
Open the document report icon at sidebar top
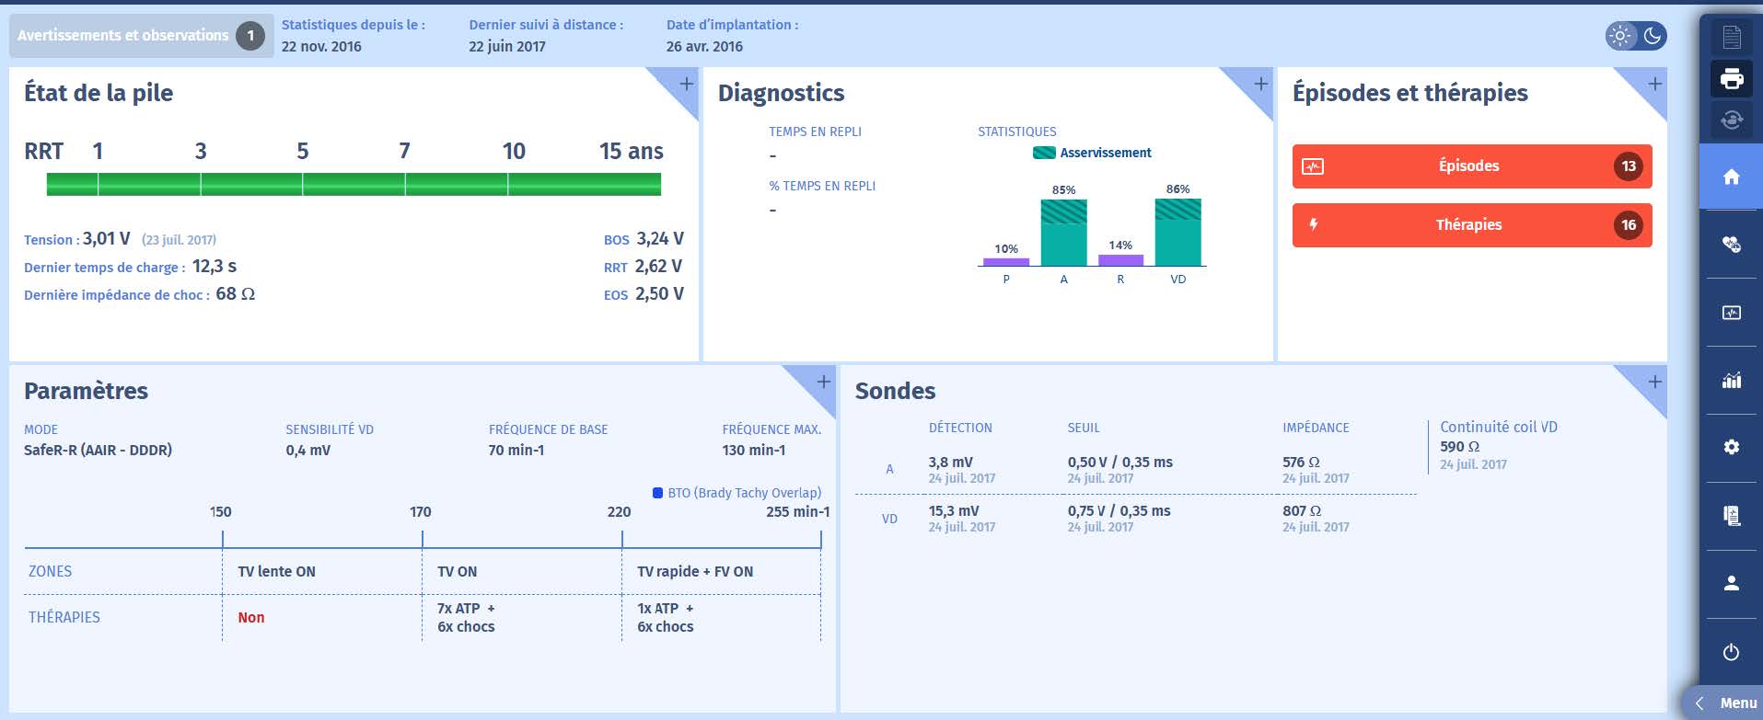(1731, 37)
